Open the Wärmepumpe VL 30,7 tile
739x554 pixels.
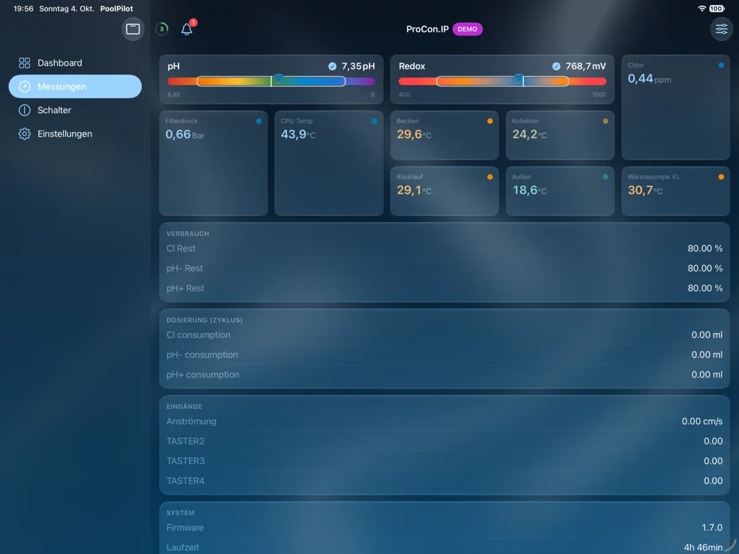pos(676,191)
